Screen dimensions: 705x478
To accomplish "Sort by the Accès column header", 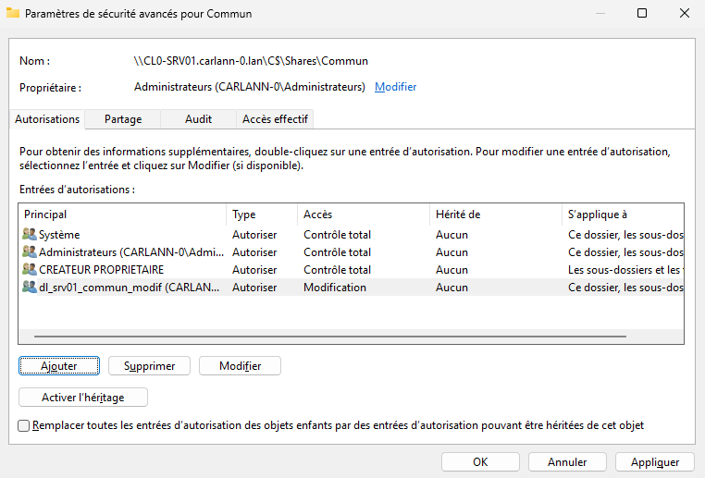I will point(364,214).
